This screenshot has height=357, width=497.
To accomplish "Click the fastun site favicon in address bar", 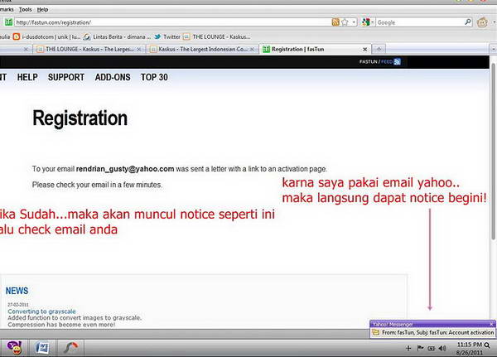I will 8,22.
